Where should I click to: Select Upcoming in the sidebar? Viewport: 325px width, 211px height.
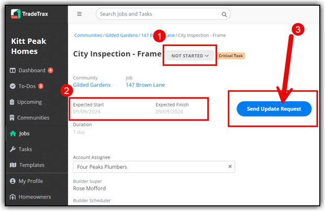click(x=26, y=102)
